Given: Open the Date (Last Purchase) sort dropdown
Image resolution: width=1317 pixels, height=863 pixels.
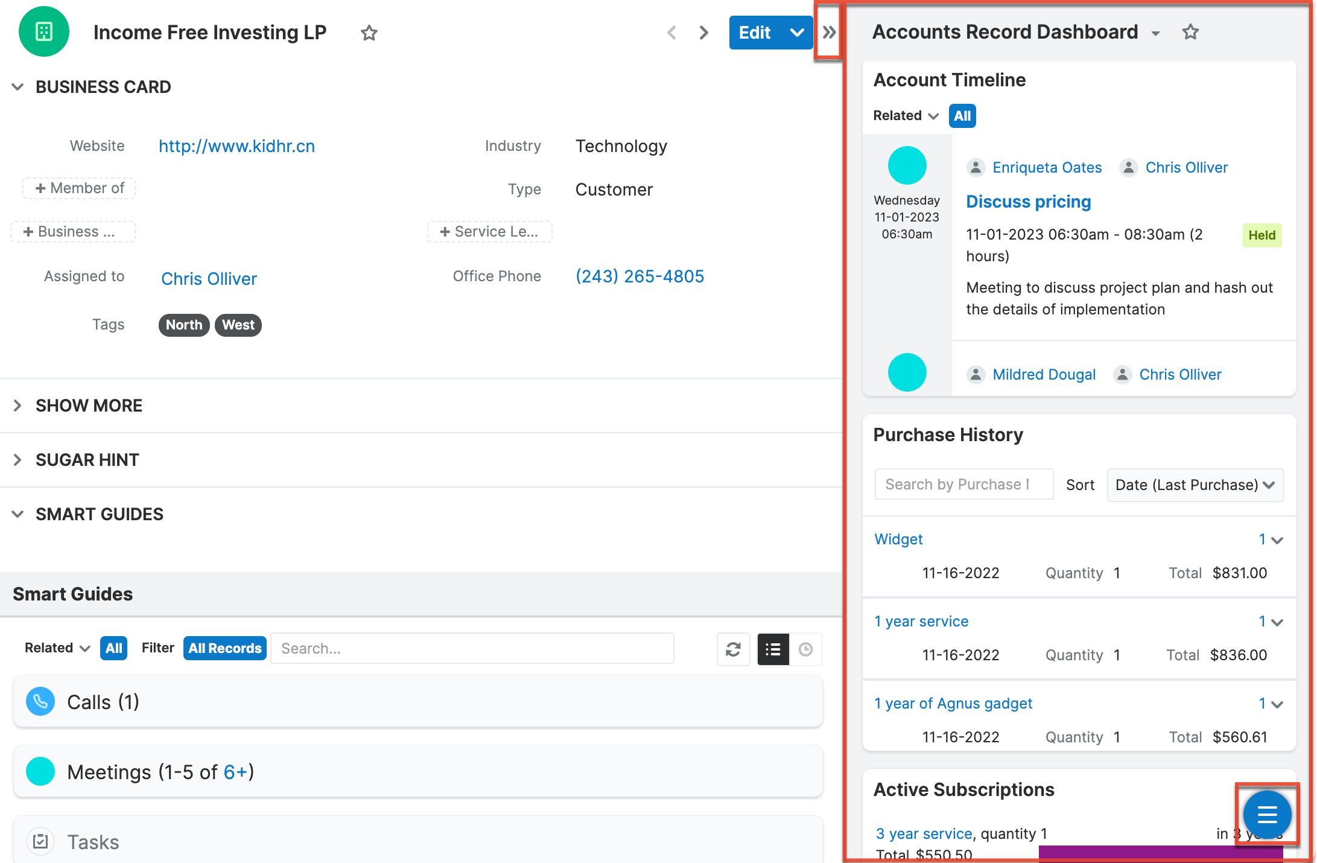Looking at the screenshot, I should coord(1195,485).
